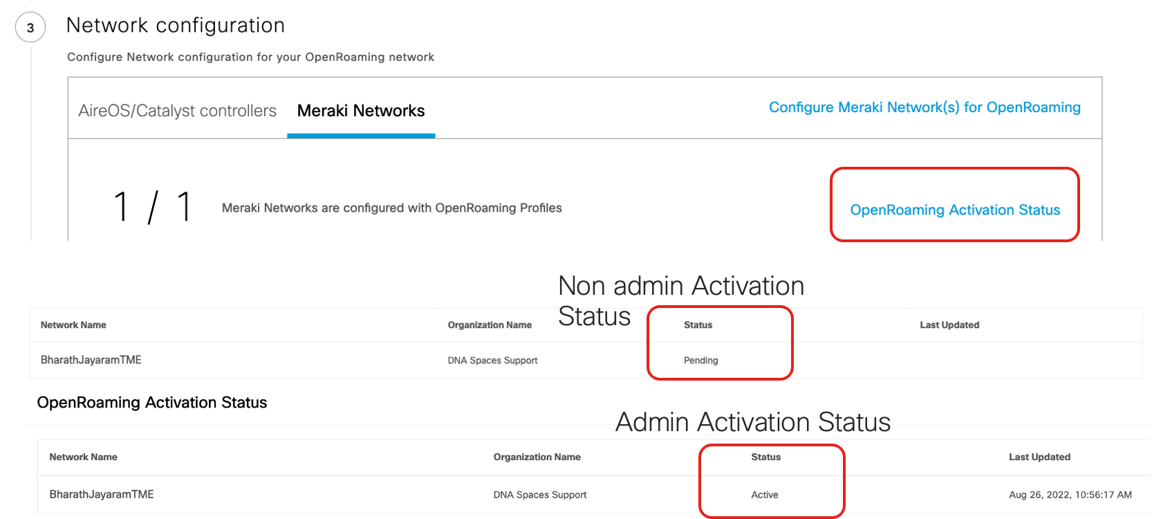Click the Pending status value

pos(700,361)
